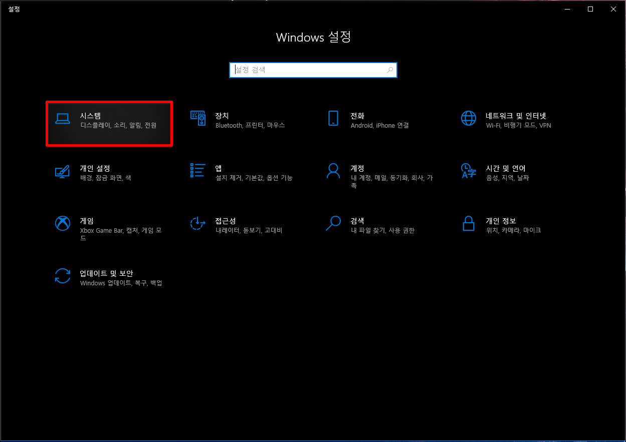Viewport: 626px width, 442px height.
Task: Open the 장치 settings title
Action: tap(222, 116)
